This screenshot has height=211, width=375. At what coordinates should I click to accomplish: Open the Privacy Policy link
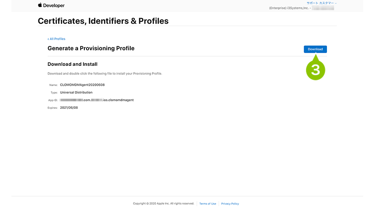(x=230, y=204)
